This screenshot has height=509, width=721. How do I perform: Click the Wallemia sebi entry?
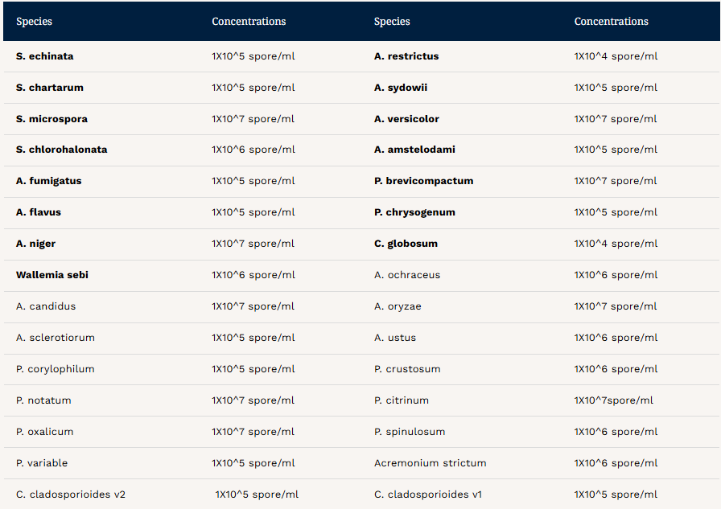pyautogui.click(x=52, y=275)
